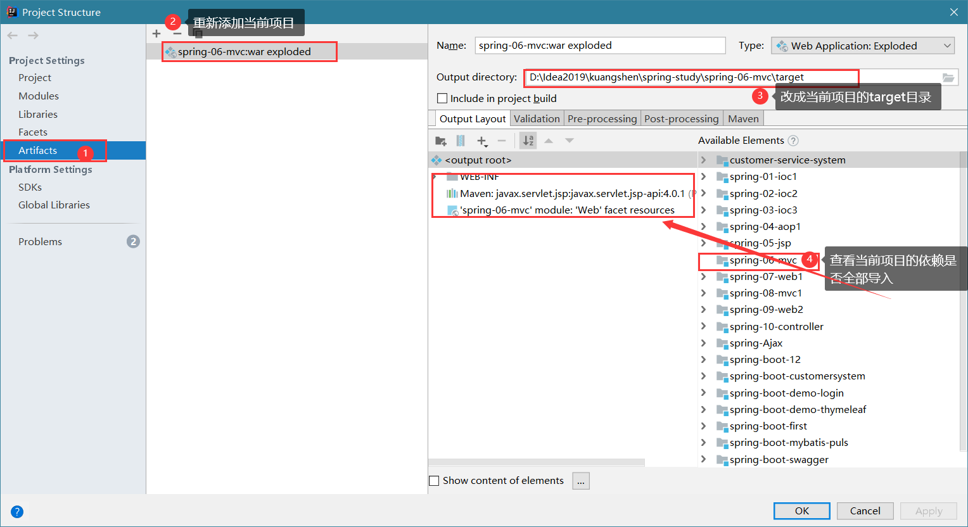The image size is (968, 527).
Task: Toggle sort elements by names and types
Action: tap(528, 141)
